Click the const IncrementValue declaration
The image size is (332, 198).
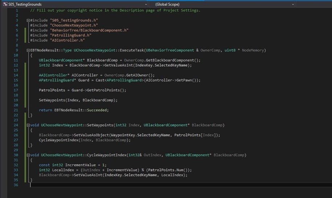[69, 165]
